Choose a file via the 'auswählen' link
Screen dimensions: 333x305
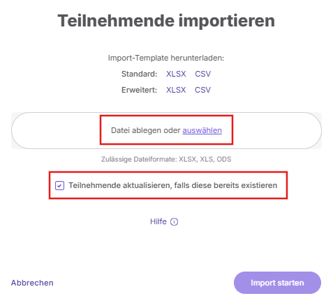(x=202, y=130)
